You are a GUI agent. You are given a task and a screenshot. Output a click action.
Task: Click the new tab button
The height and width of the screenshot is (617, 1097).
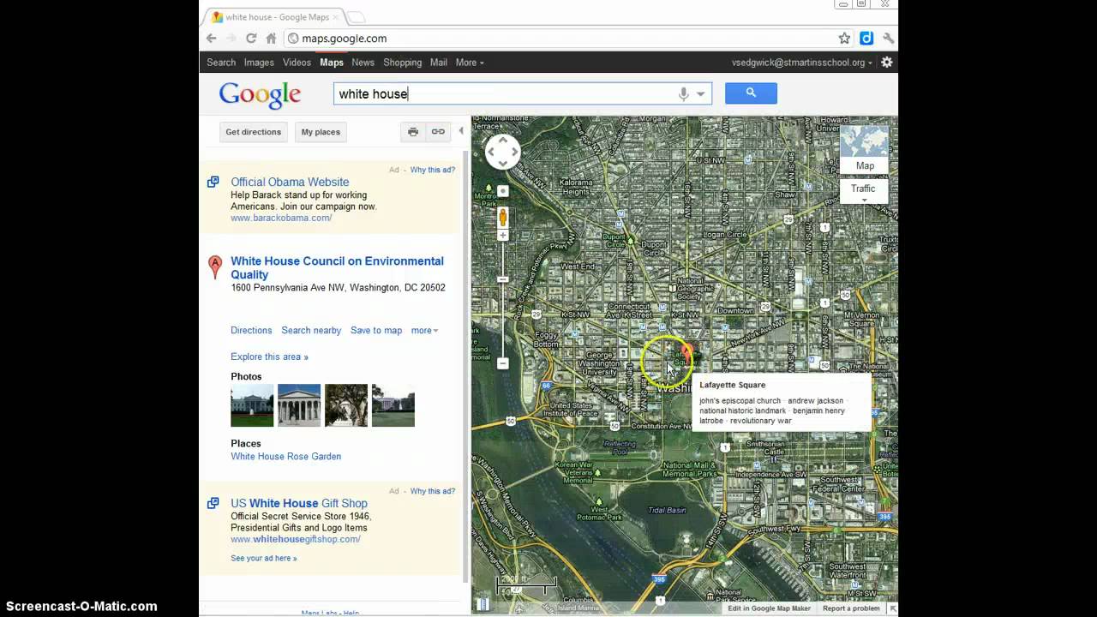tap(355, 17)
